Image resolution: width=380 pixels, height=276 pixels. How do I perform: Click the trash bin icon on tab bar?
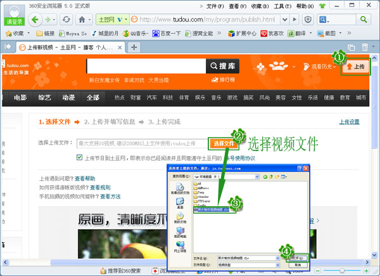365,47
